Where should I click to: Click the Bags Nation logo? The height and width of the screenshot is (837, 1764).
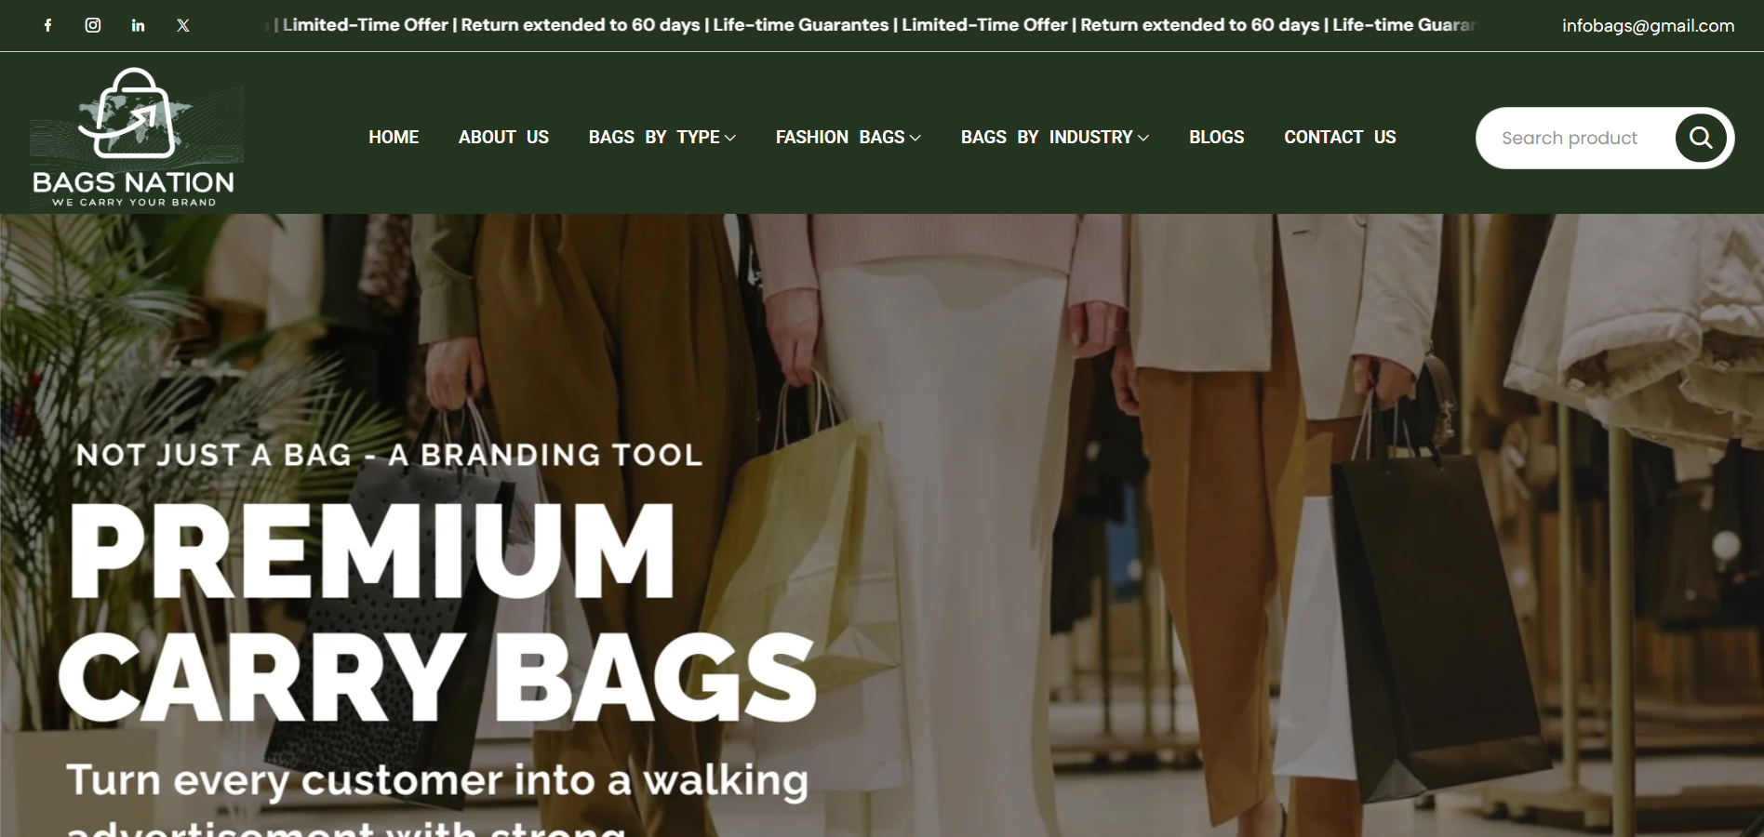(136, 134)
